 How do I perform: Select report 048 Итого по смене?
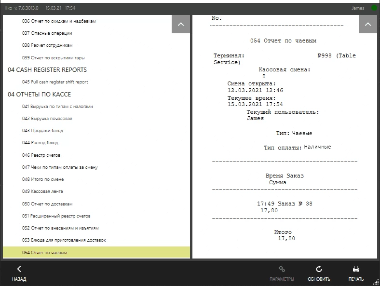click(43, 179)
